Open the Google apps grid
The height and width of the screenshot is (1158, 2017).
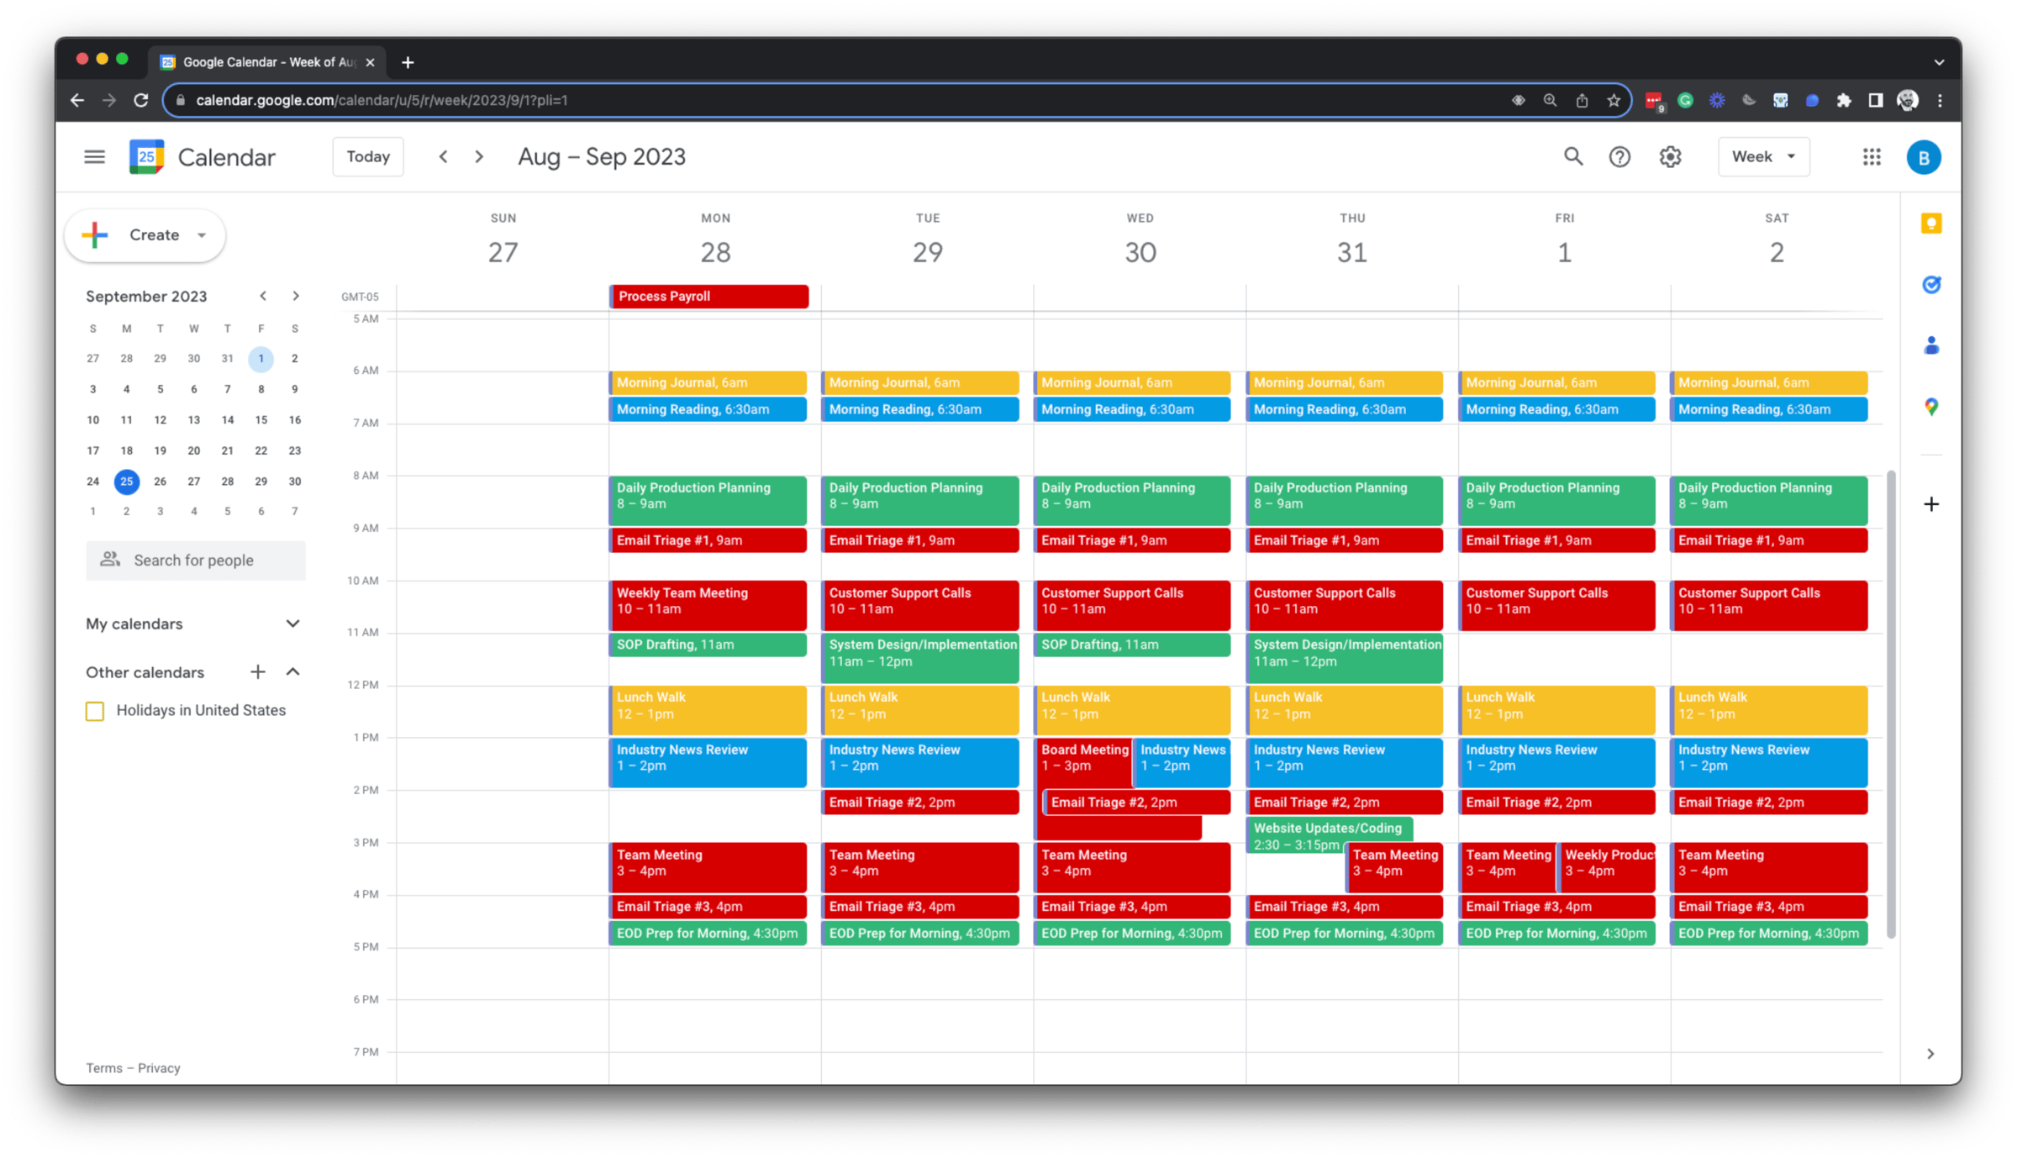[1872, 157]
